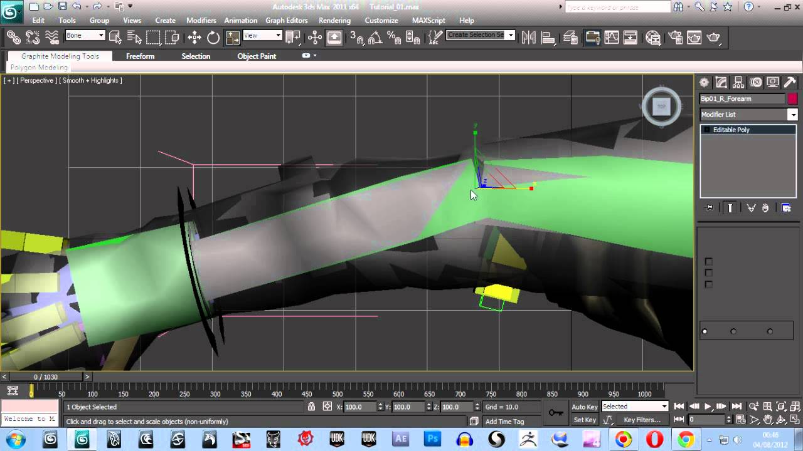Toggle Auto Key animation mode
Viewport: 803px width, 451px height.
(x=585, y=407)
